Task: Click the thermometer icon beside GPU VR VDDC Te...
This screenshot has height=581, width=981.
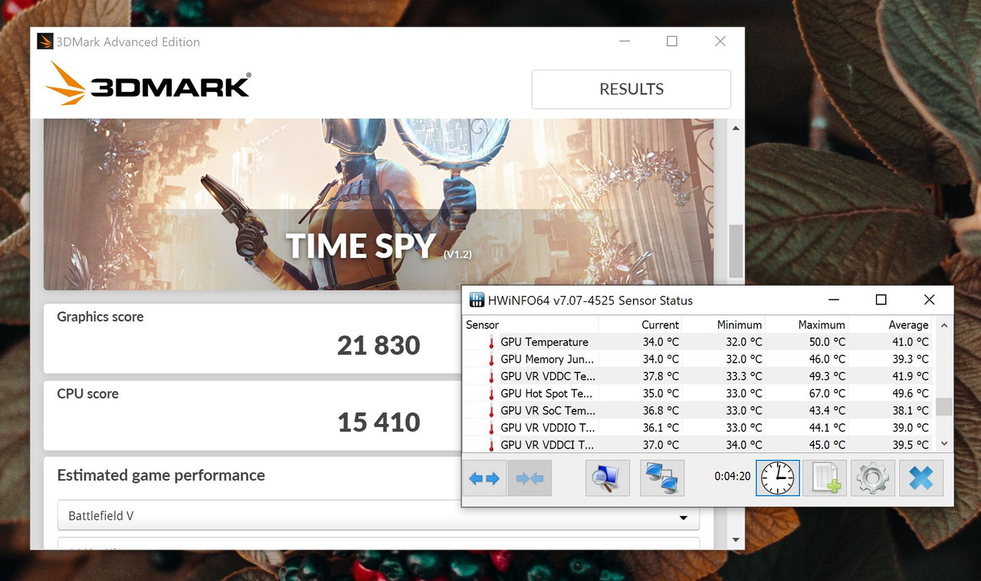Action: tap(491, 376)
